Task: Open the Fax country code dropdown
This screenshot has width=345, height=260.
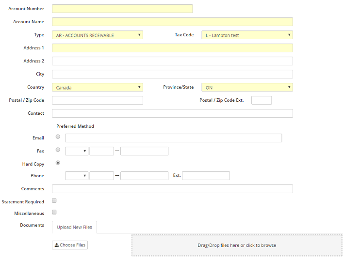Action: click(x=76, y=151)
